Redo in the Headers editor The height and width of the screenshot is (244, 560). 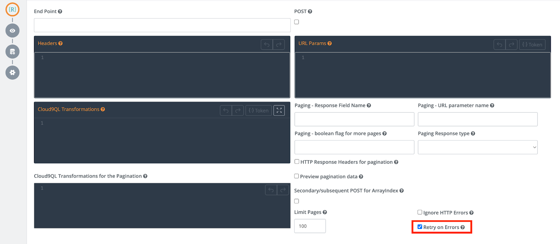279,44
